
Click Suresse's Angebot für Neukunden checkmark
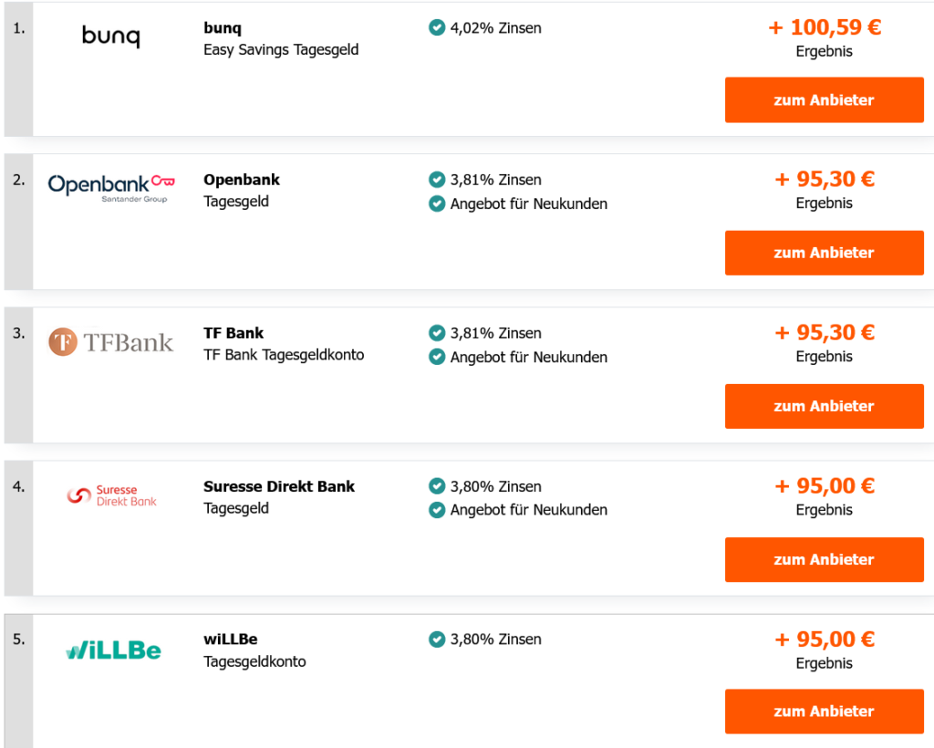[437, 510]
